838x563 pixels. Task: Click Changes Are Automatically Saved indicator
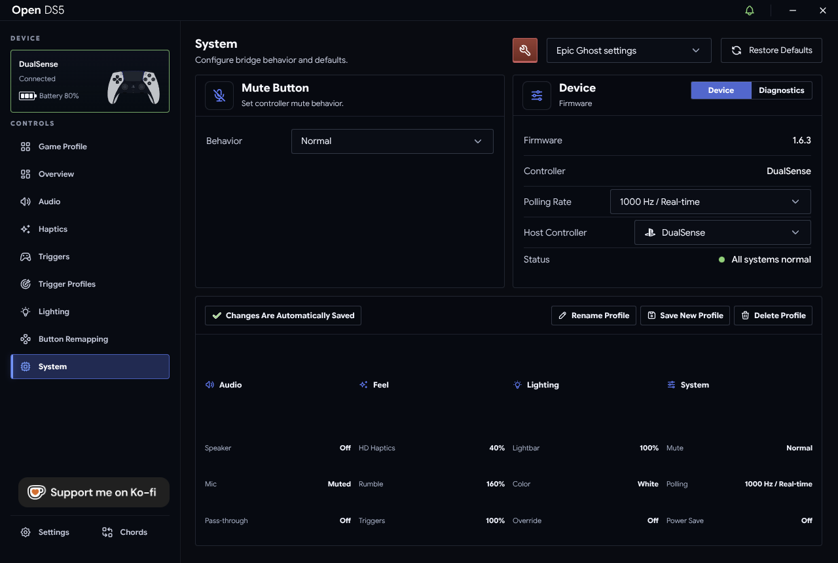click(x=283, y=316)
